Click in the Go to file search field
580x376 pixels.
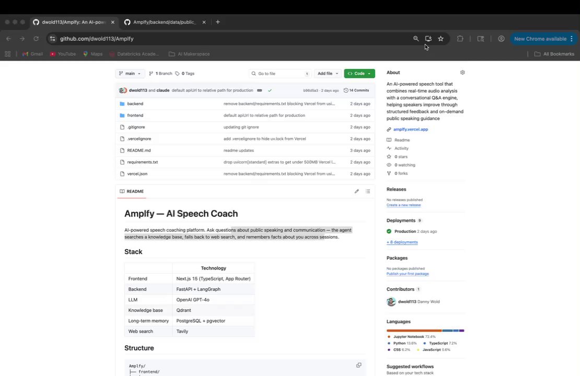click(281, 74)
